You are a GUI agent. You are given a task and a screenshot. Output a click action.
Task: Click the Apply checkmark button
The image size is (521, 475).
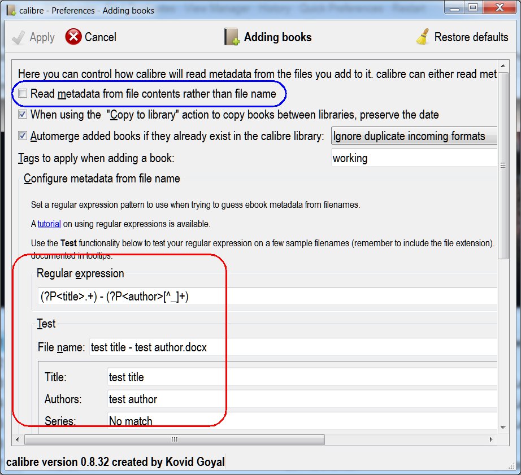pyautogui.click(x=33, y=37)
